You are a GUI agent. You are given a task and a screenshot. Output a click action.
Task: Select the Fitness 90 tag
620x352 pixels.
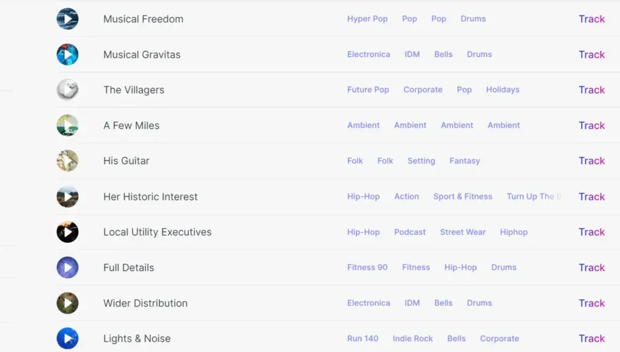(x=368, y=267)
